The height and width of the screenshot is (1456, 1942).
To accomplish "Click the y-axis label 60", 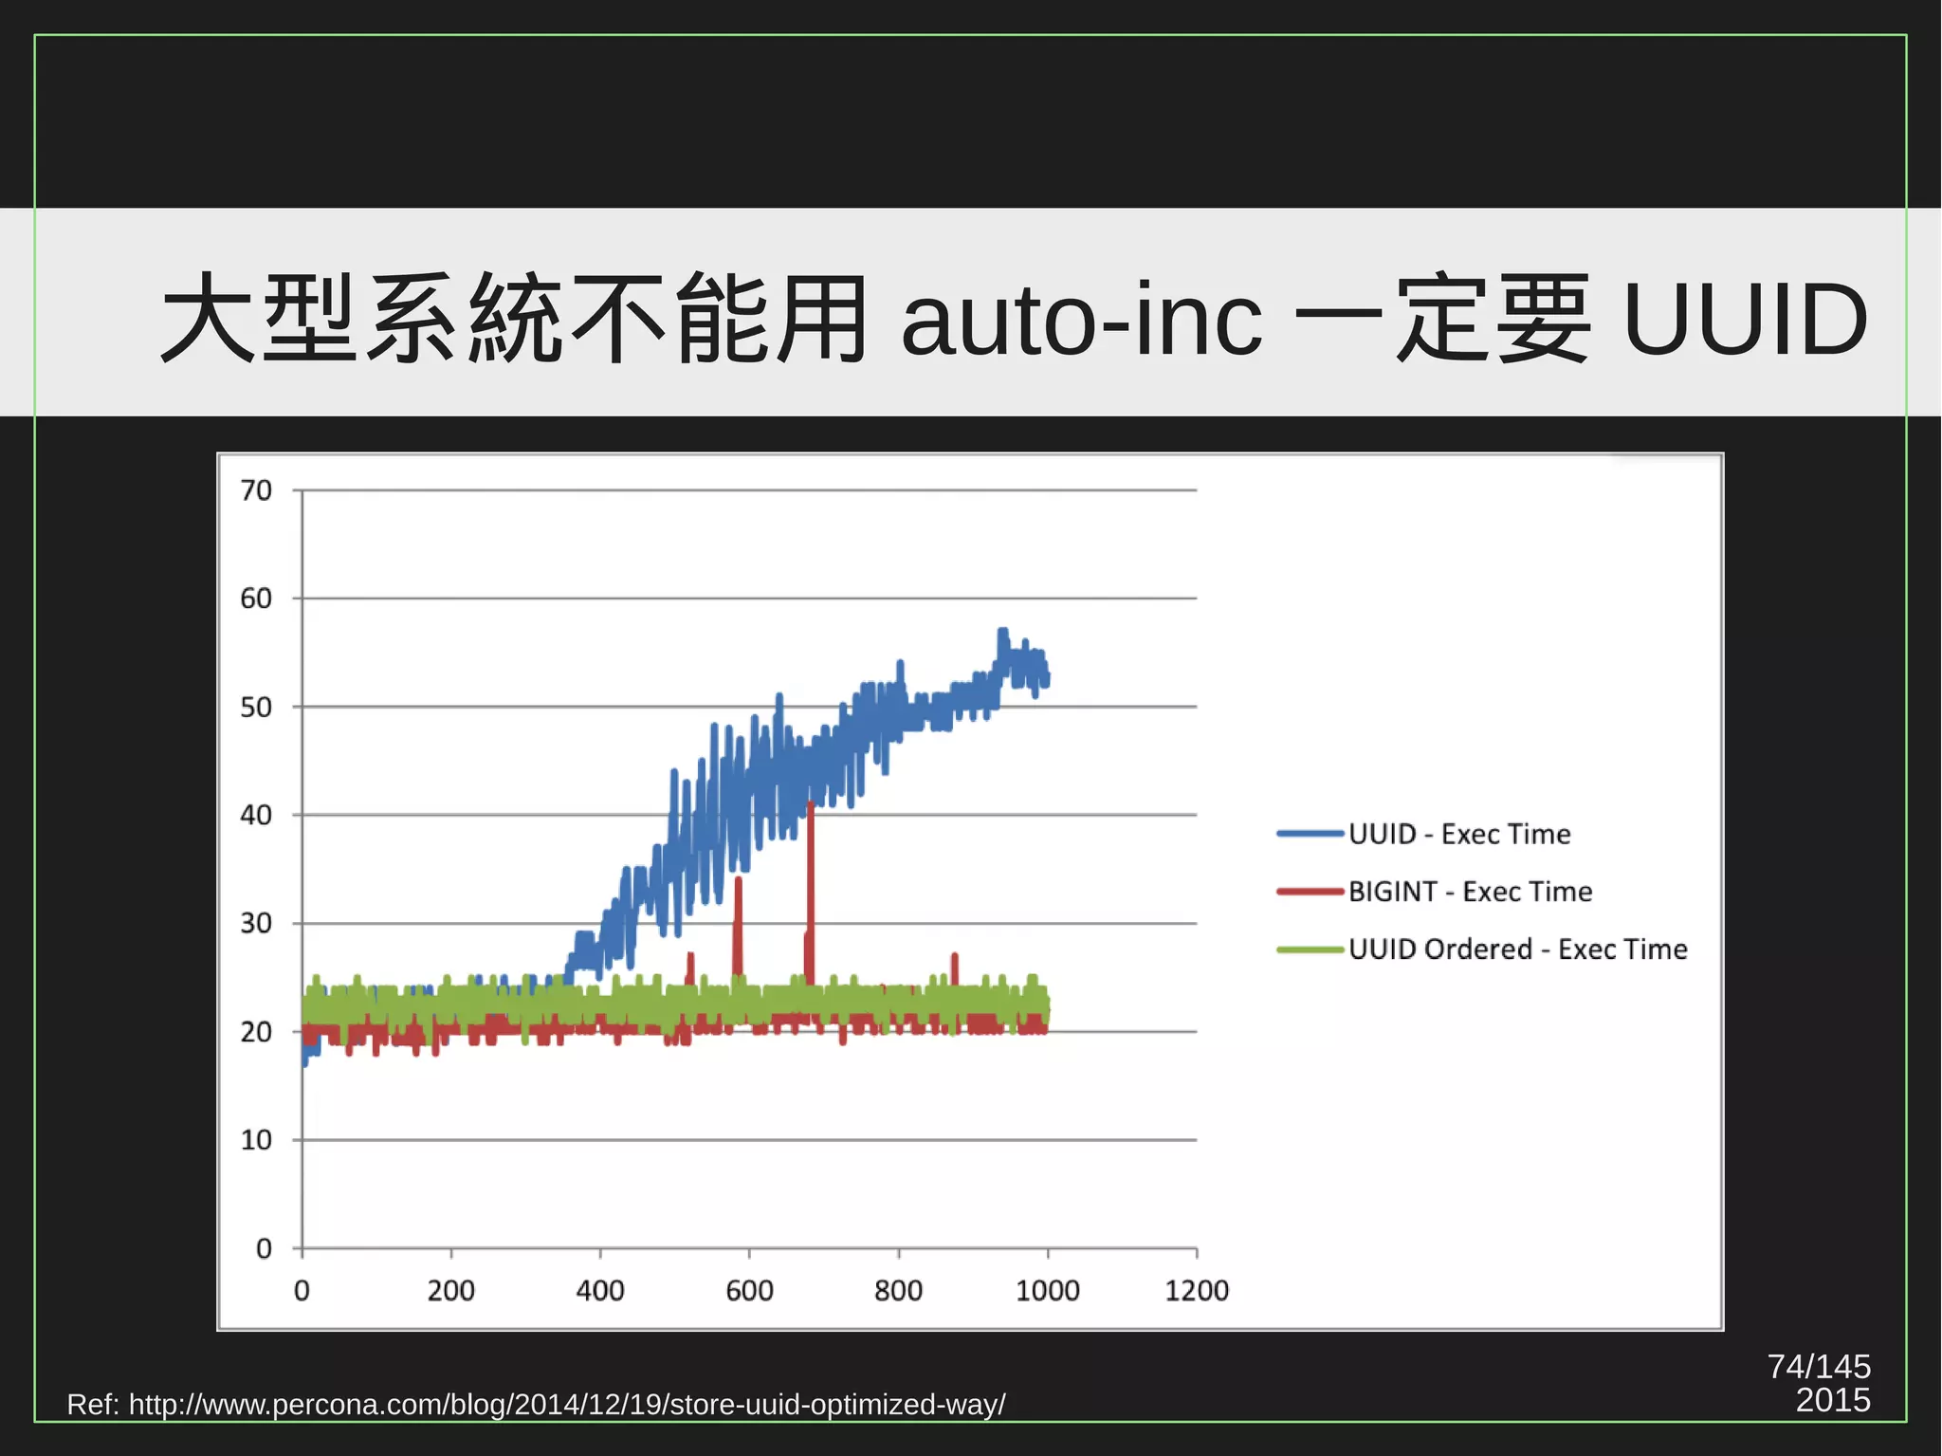I will (x=256, y=599).
